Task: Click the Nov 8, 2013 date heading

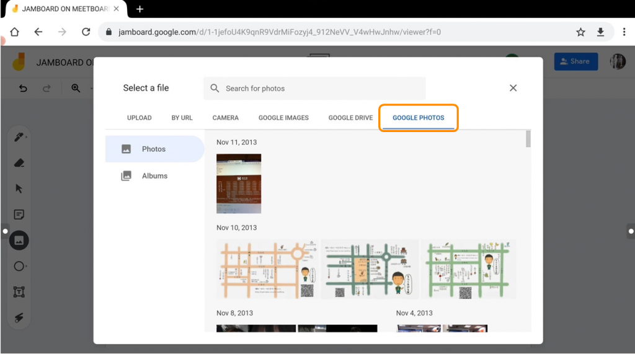Action: coord(234,313)
